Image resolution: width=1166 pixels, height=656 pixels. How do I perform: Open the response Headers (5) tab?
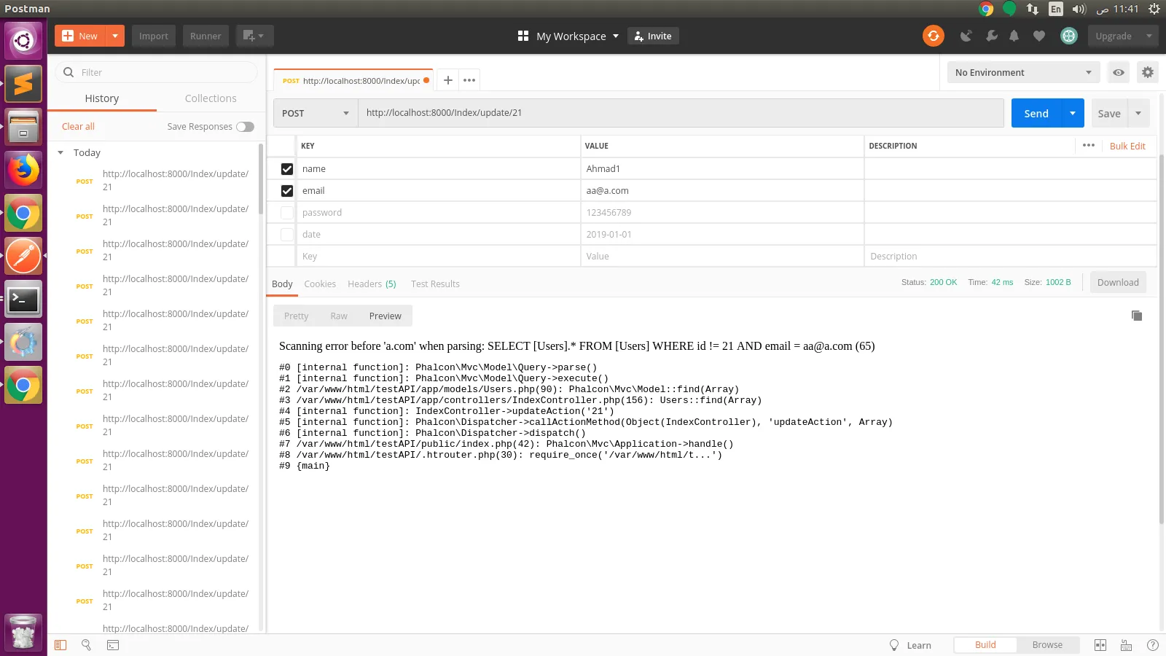click(372, 284)
